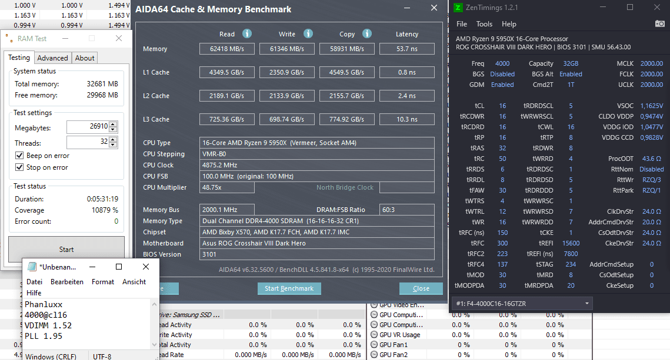
Task: Open the Hilfe menu in Notepad
Action: [x=34, y=293]
